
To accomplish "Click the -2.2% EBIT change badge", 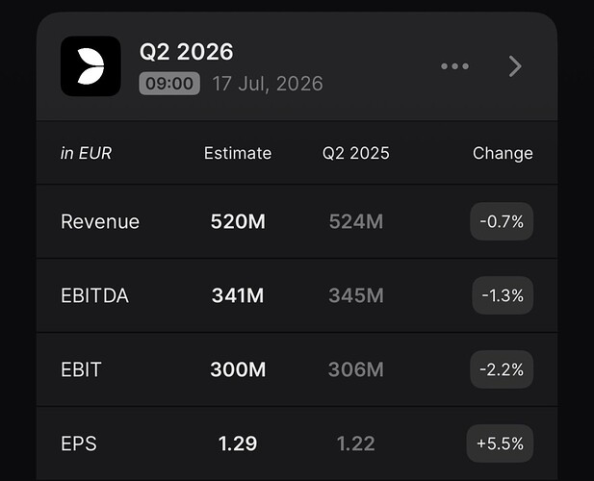I will (x=502, y=369).
